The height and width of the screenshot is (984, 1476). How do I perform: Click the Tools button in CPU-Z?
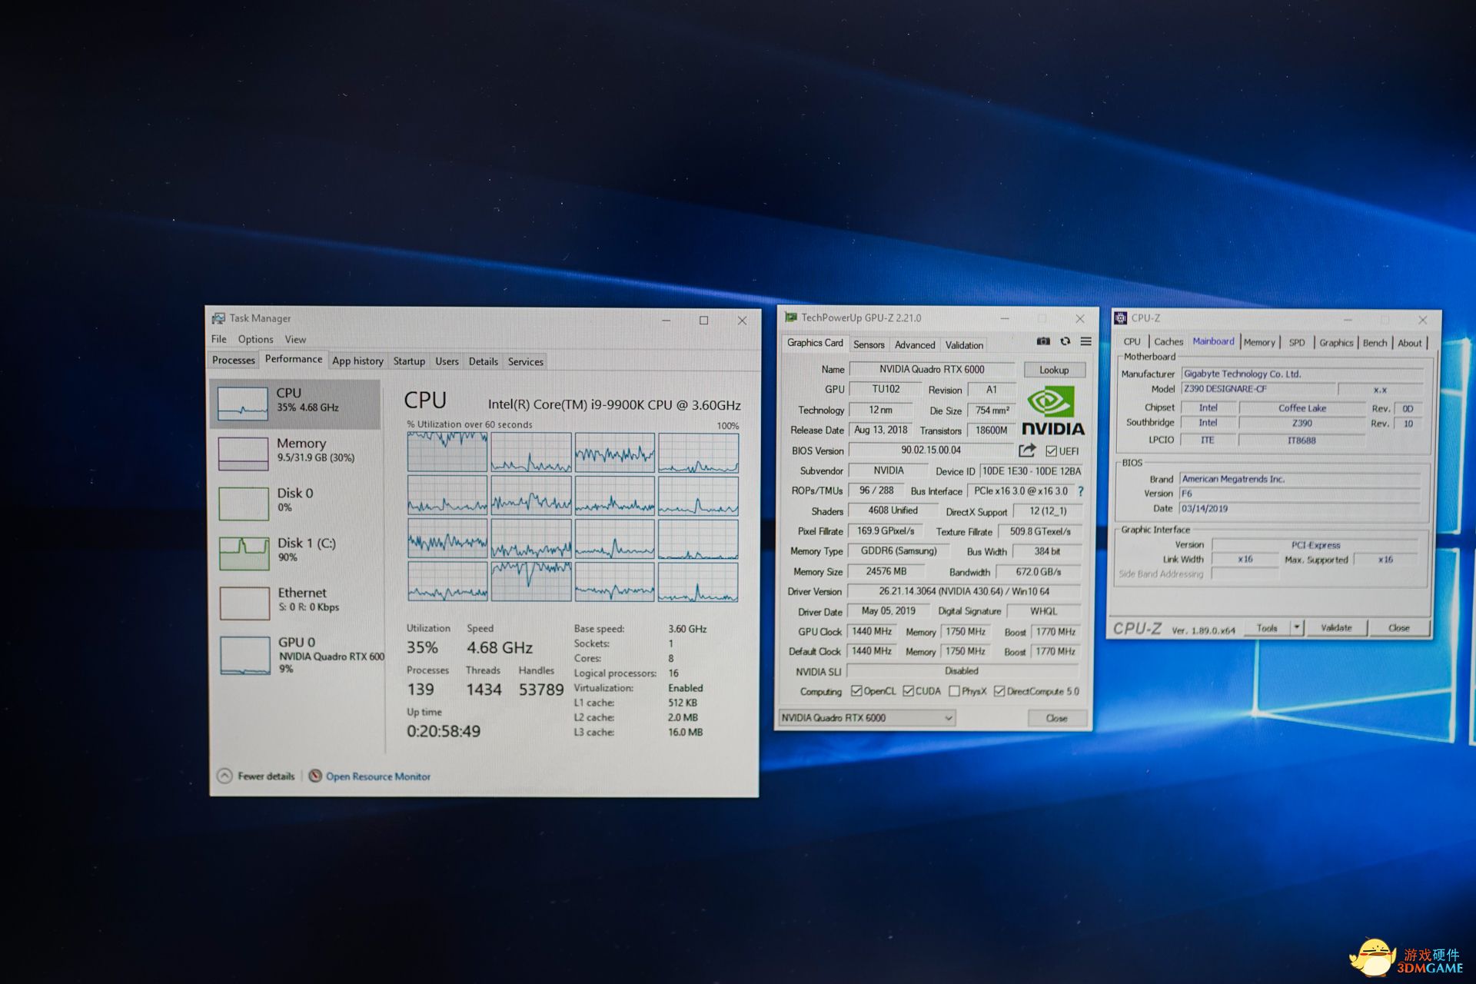pos(1267,627)
